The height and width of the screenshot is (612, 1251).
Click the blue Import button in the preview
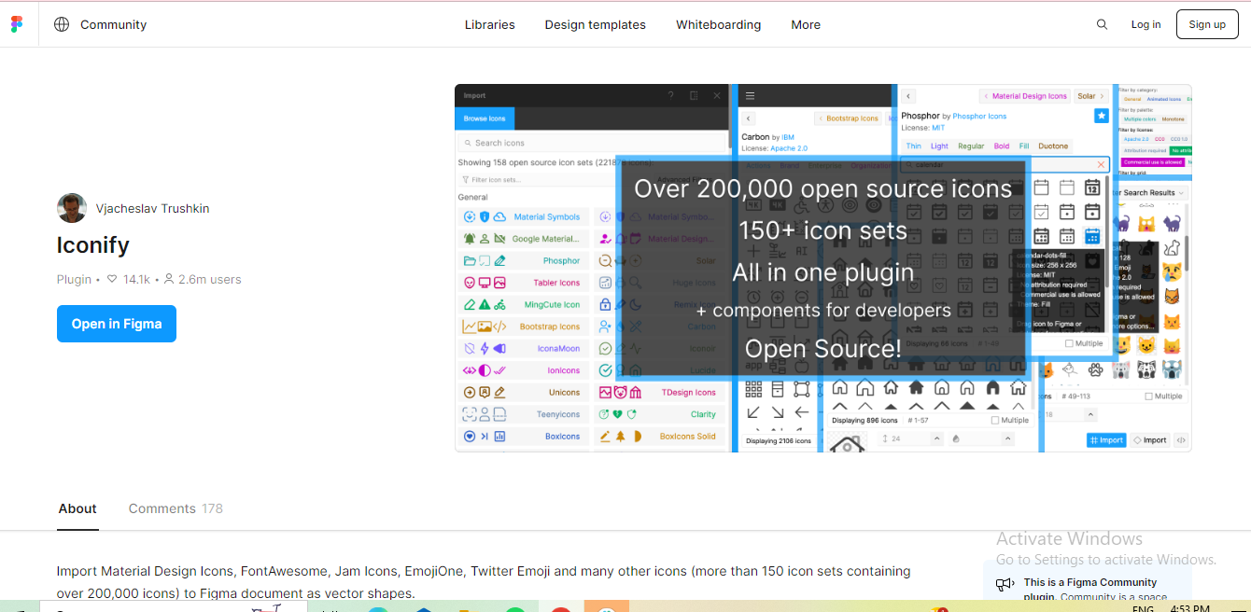tap(1107, 440)
